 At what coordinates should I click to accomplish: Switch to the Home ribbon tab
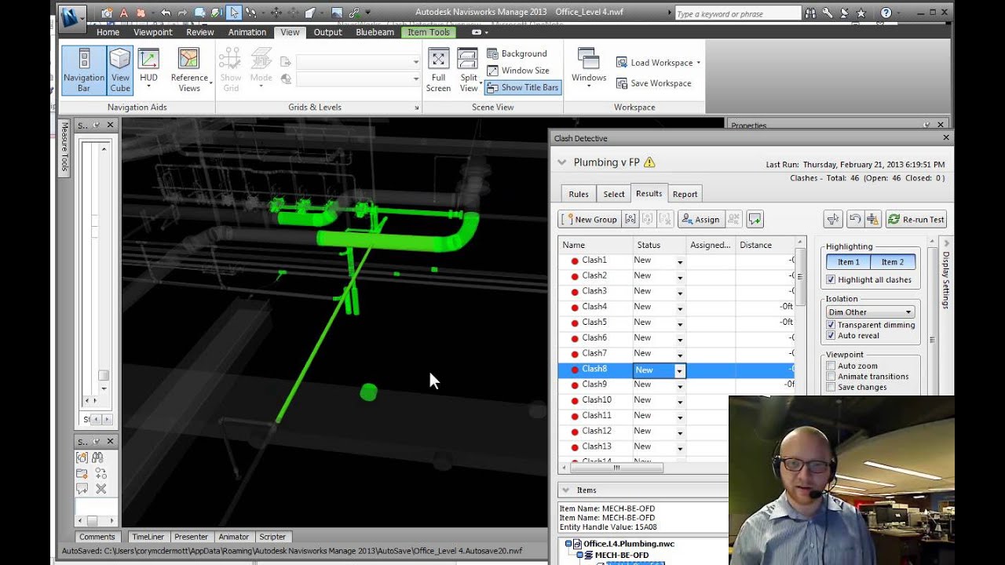(x=108, y=32)
